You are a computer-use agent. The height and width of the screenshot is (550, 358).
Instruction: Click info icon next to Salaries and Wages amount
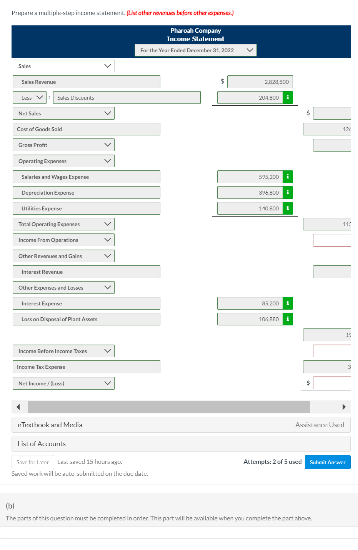coord(288,177)
